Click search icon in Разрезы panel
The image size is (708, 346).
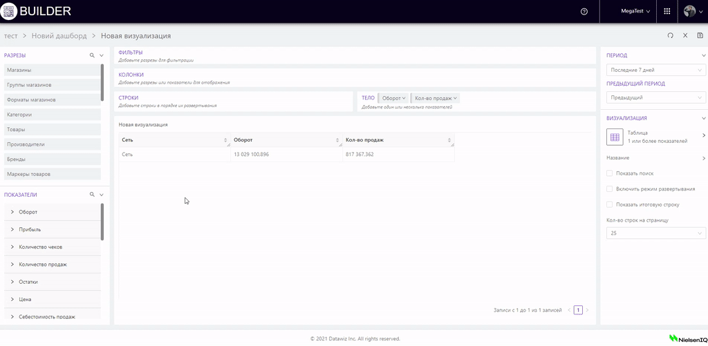pos(92,55)
